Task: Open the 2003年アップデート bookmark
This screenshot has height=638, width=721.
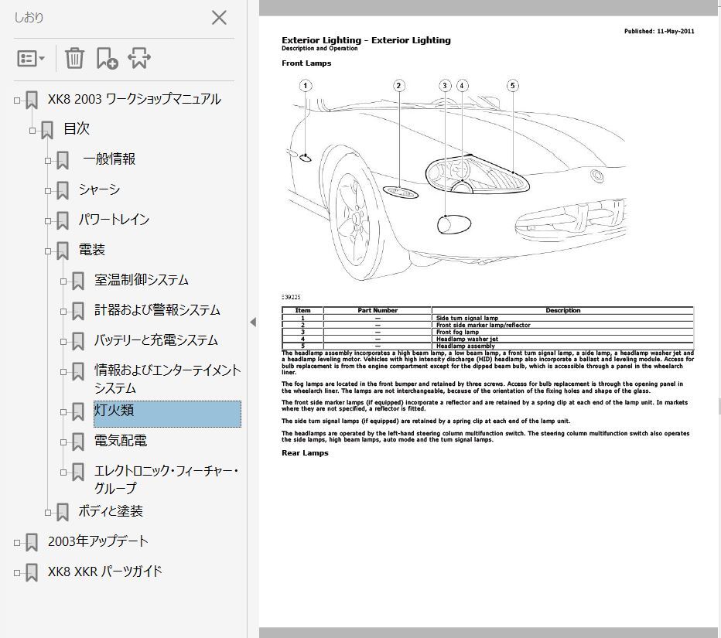Action: pyautogui.click(x=98, y=541)
